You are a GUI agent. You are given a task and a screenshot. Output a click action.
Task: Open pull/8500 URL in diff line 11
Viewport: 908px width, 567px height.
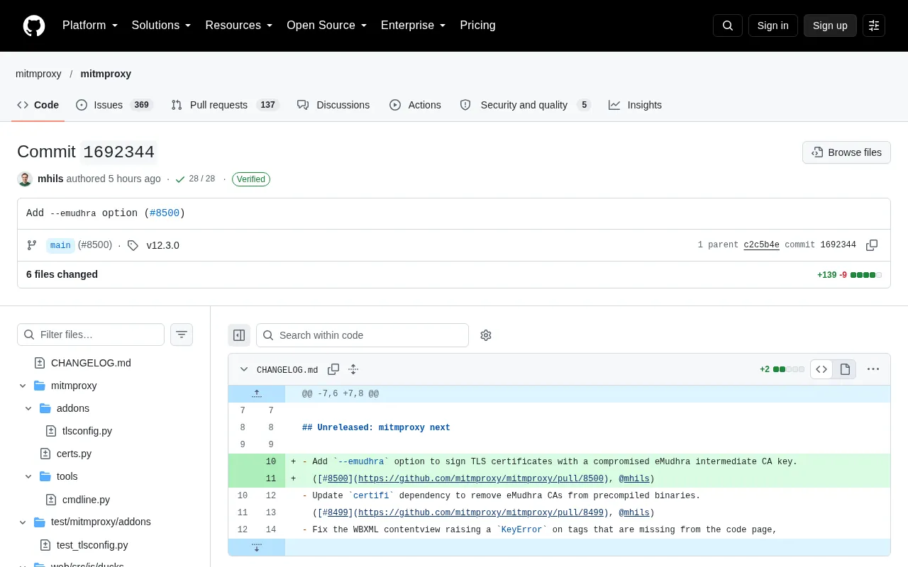tap(481, 478)
